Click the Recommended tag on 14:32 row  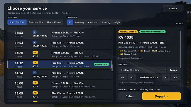click(x=102, y=64)
